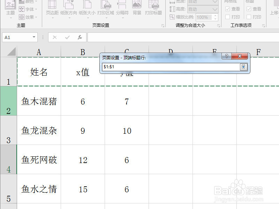Select row 2 header
Screen dimensions: 279x209
8,101
